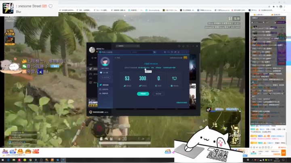Click the airdrop giveaway banner at stream top-left
Viewport: 291px width, 163px height.
point(10,37)
